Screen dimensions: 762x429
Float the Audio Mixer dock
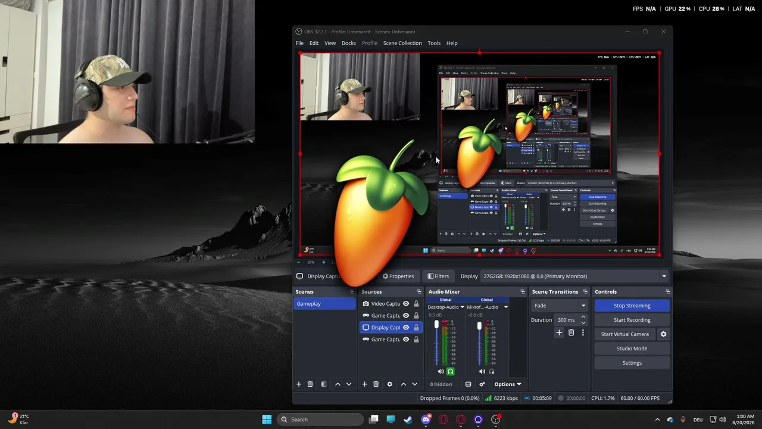click(523, 292)
